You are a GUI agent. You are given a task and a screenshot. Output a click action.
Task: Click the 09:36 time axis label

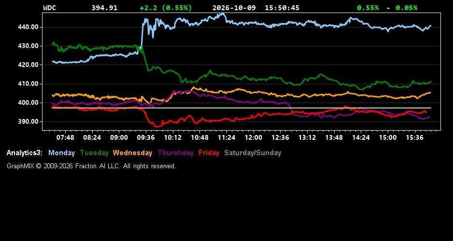point(146,137)
